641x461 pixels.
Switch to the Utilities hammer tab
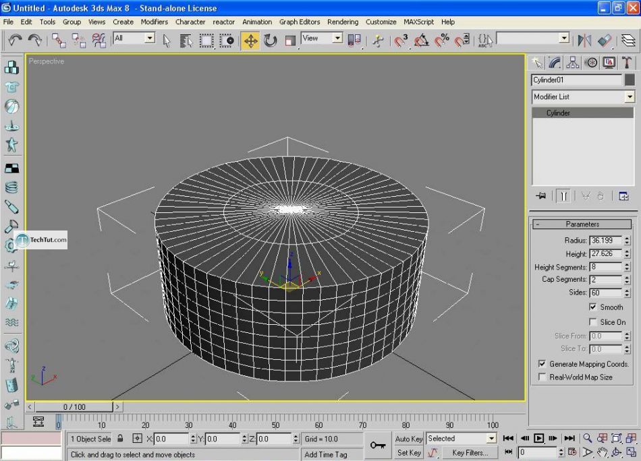tap(628, 63)
